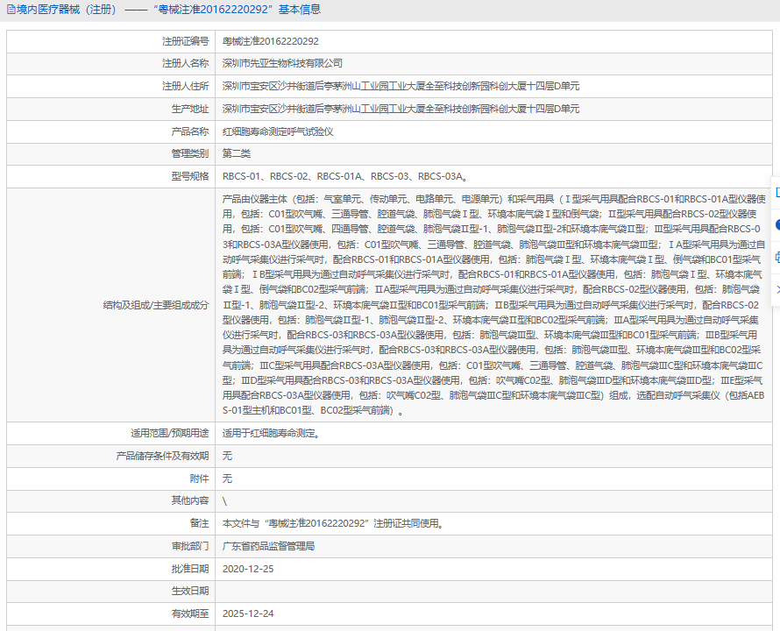
Task: Select 广东省药品监督管理局 value
Action: (x=269, y=546)
